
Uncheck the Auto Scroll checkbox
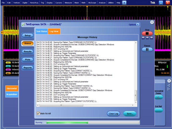coord(38,113)
